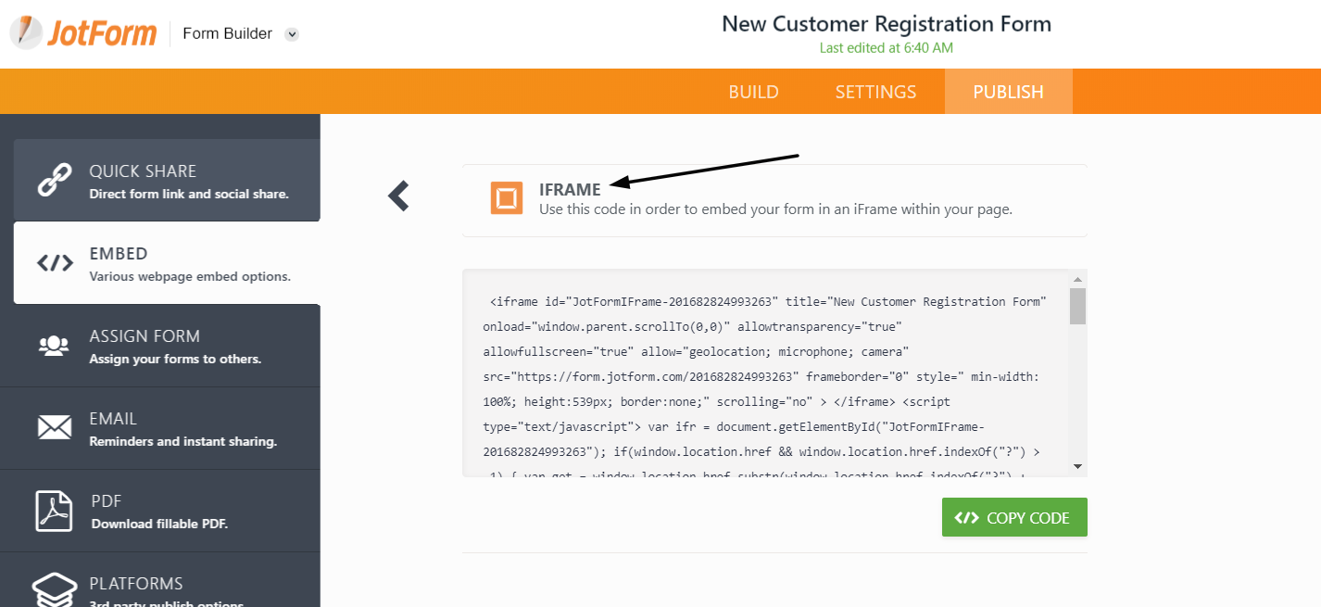Image resolution: width=1321 pixels, height=607 pixels.
Task: Click inside the iframe embed code textarea
Action: pos(766,373)
